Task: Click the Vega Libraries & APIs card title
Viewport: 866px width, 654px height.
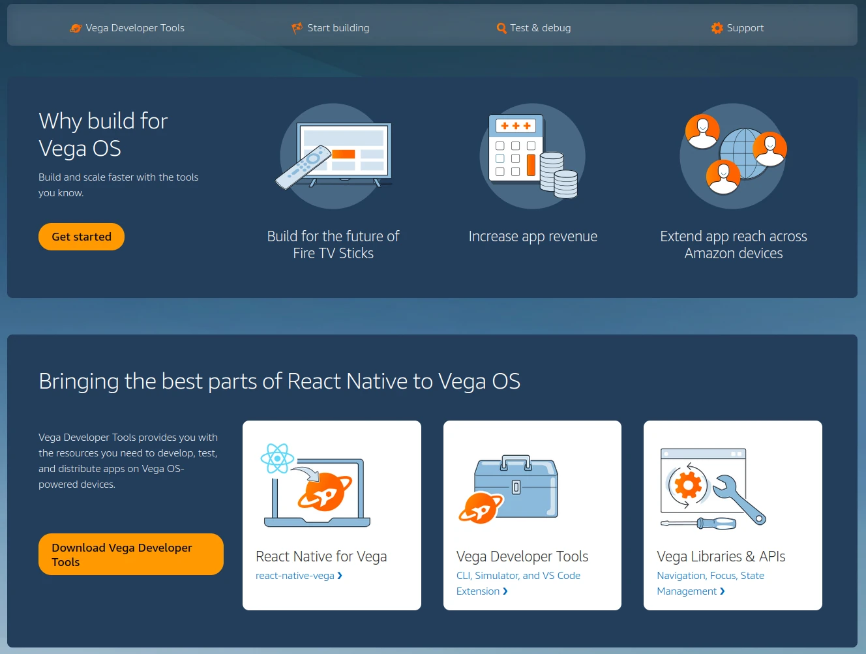Action: tap(721, 556)
